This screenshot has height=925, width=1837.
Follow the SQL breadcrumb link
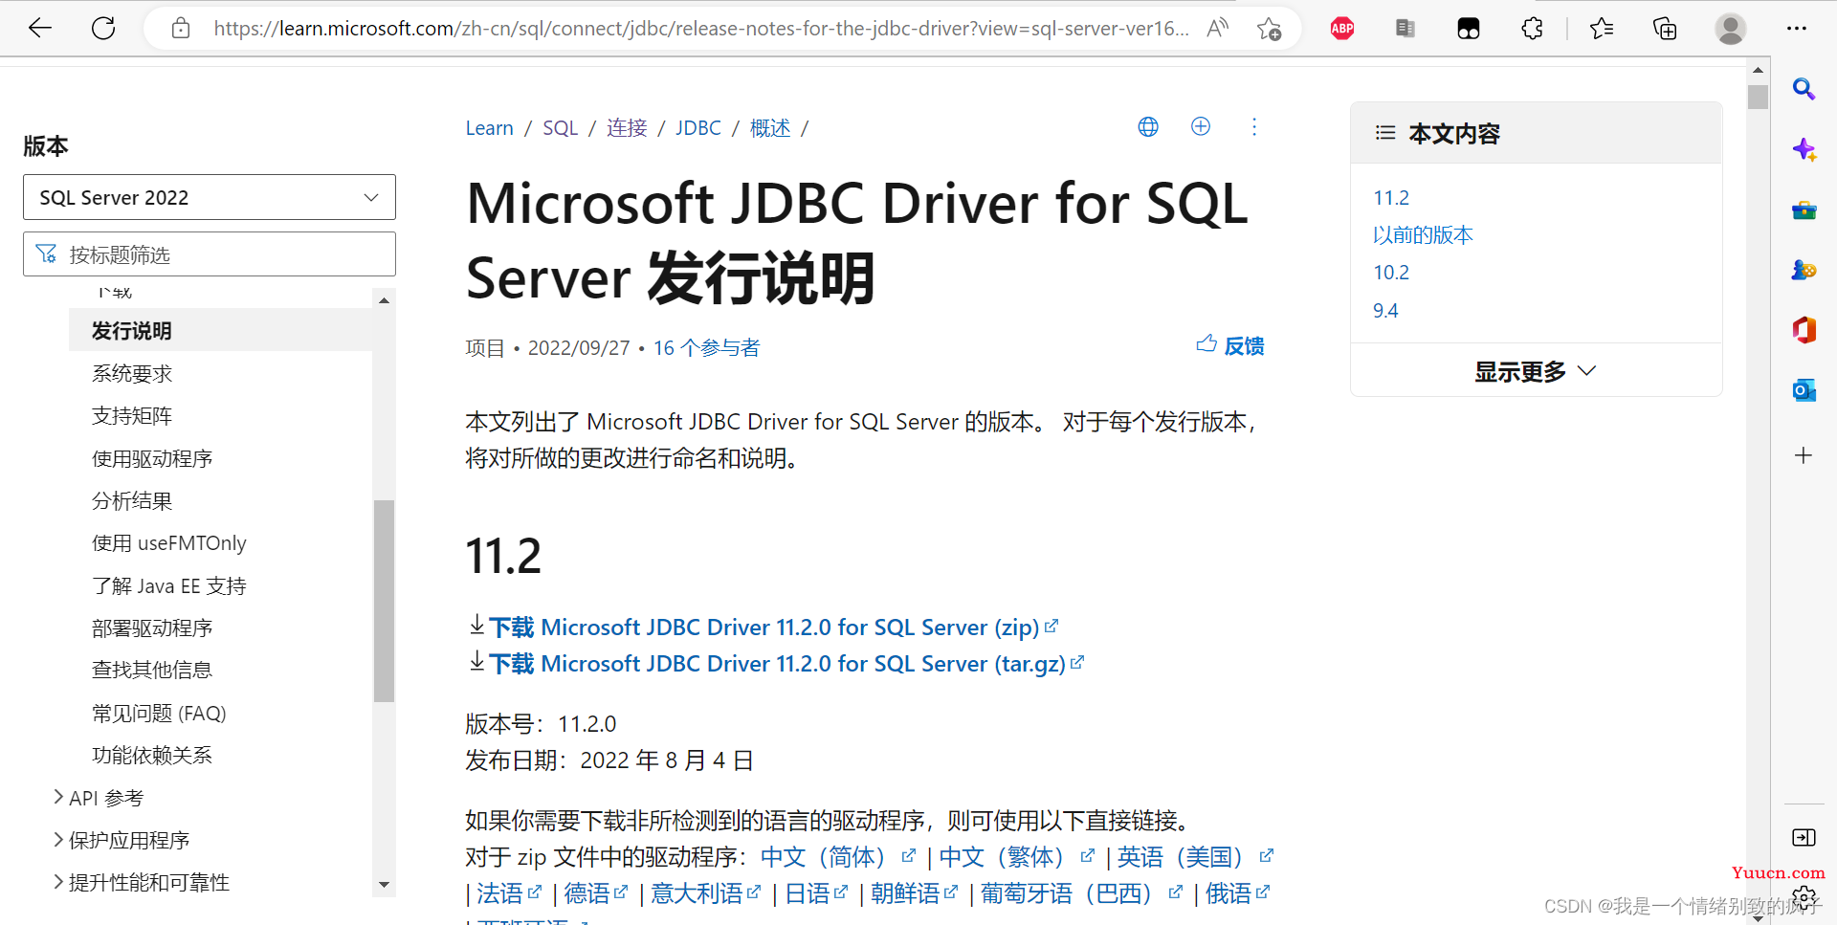pyautogui.click(x=560, y=127)
